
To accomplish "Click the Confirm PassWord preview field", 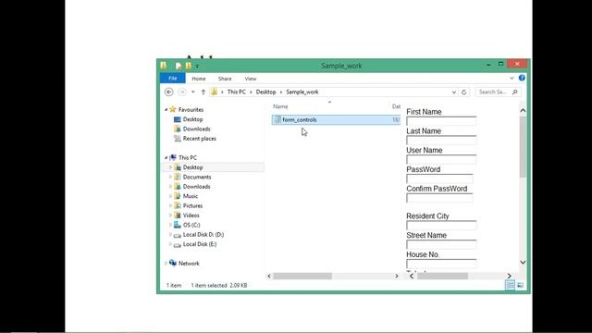I will coord(439,198).
